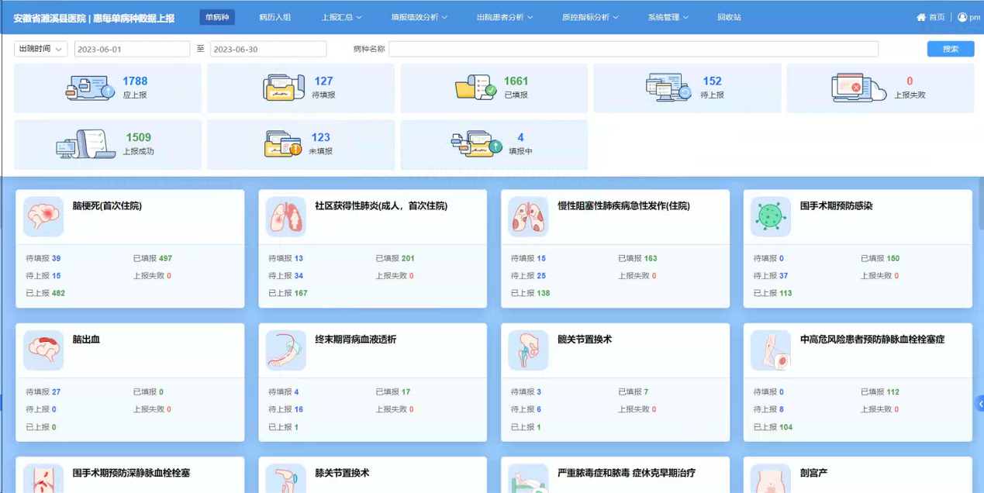Click 待上报 37 in 围手术期预防感染 card

pyautogui.click(x=771, y=276)
